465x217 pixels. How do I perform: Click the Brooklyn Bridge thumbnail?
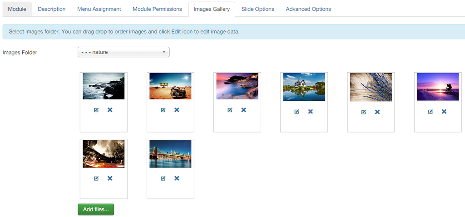[x=170, y=153]
